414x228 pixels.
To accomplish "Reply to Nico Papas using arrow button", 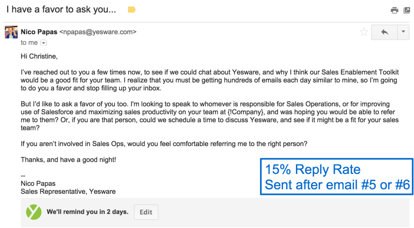I will tap(384, 32).
